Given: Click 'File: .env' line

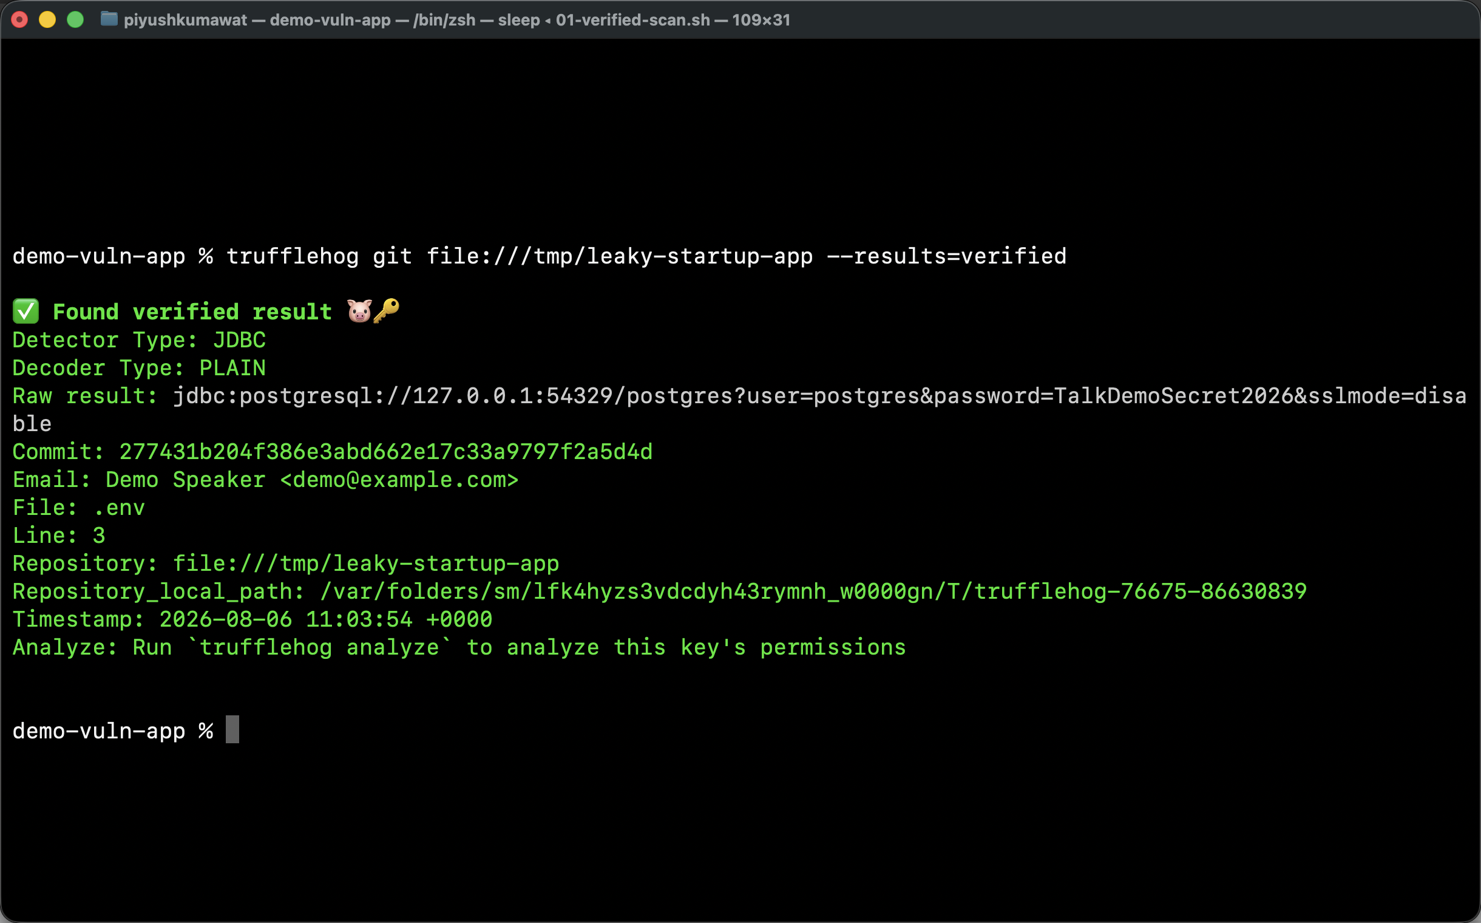Looking at the screenshot, I should (x=79, y=508).
